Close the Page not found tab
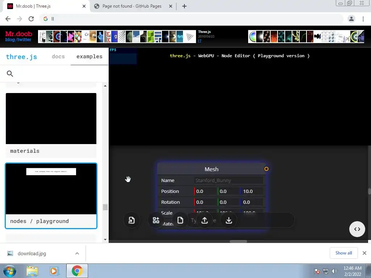 pos(171,6)
